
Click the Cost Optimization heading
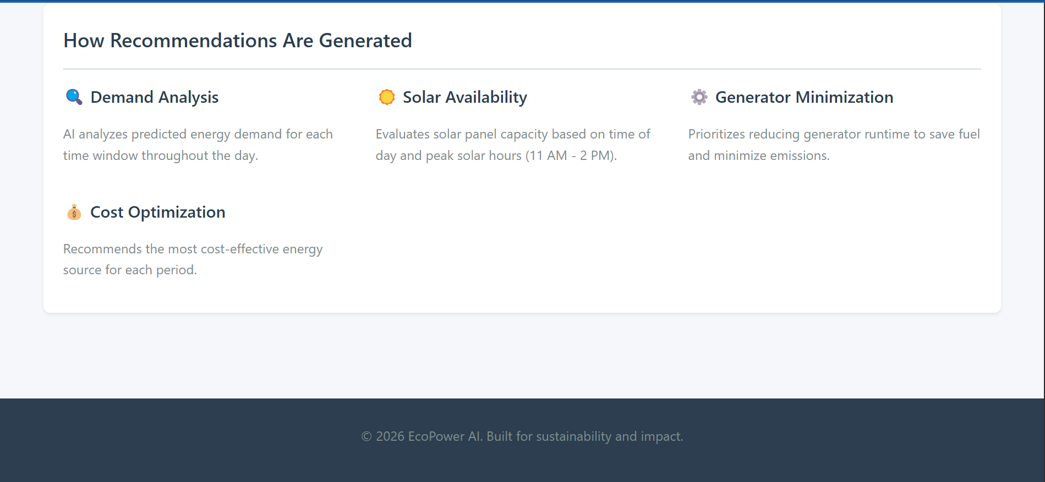point(157,212)
